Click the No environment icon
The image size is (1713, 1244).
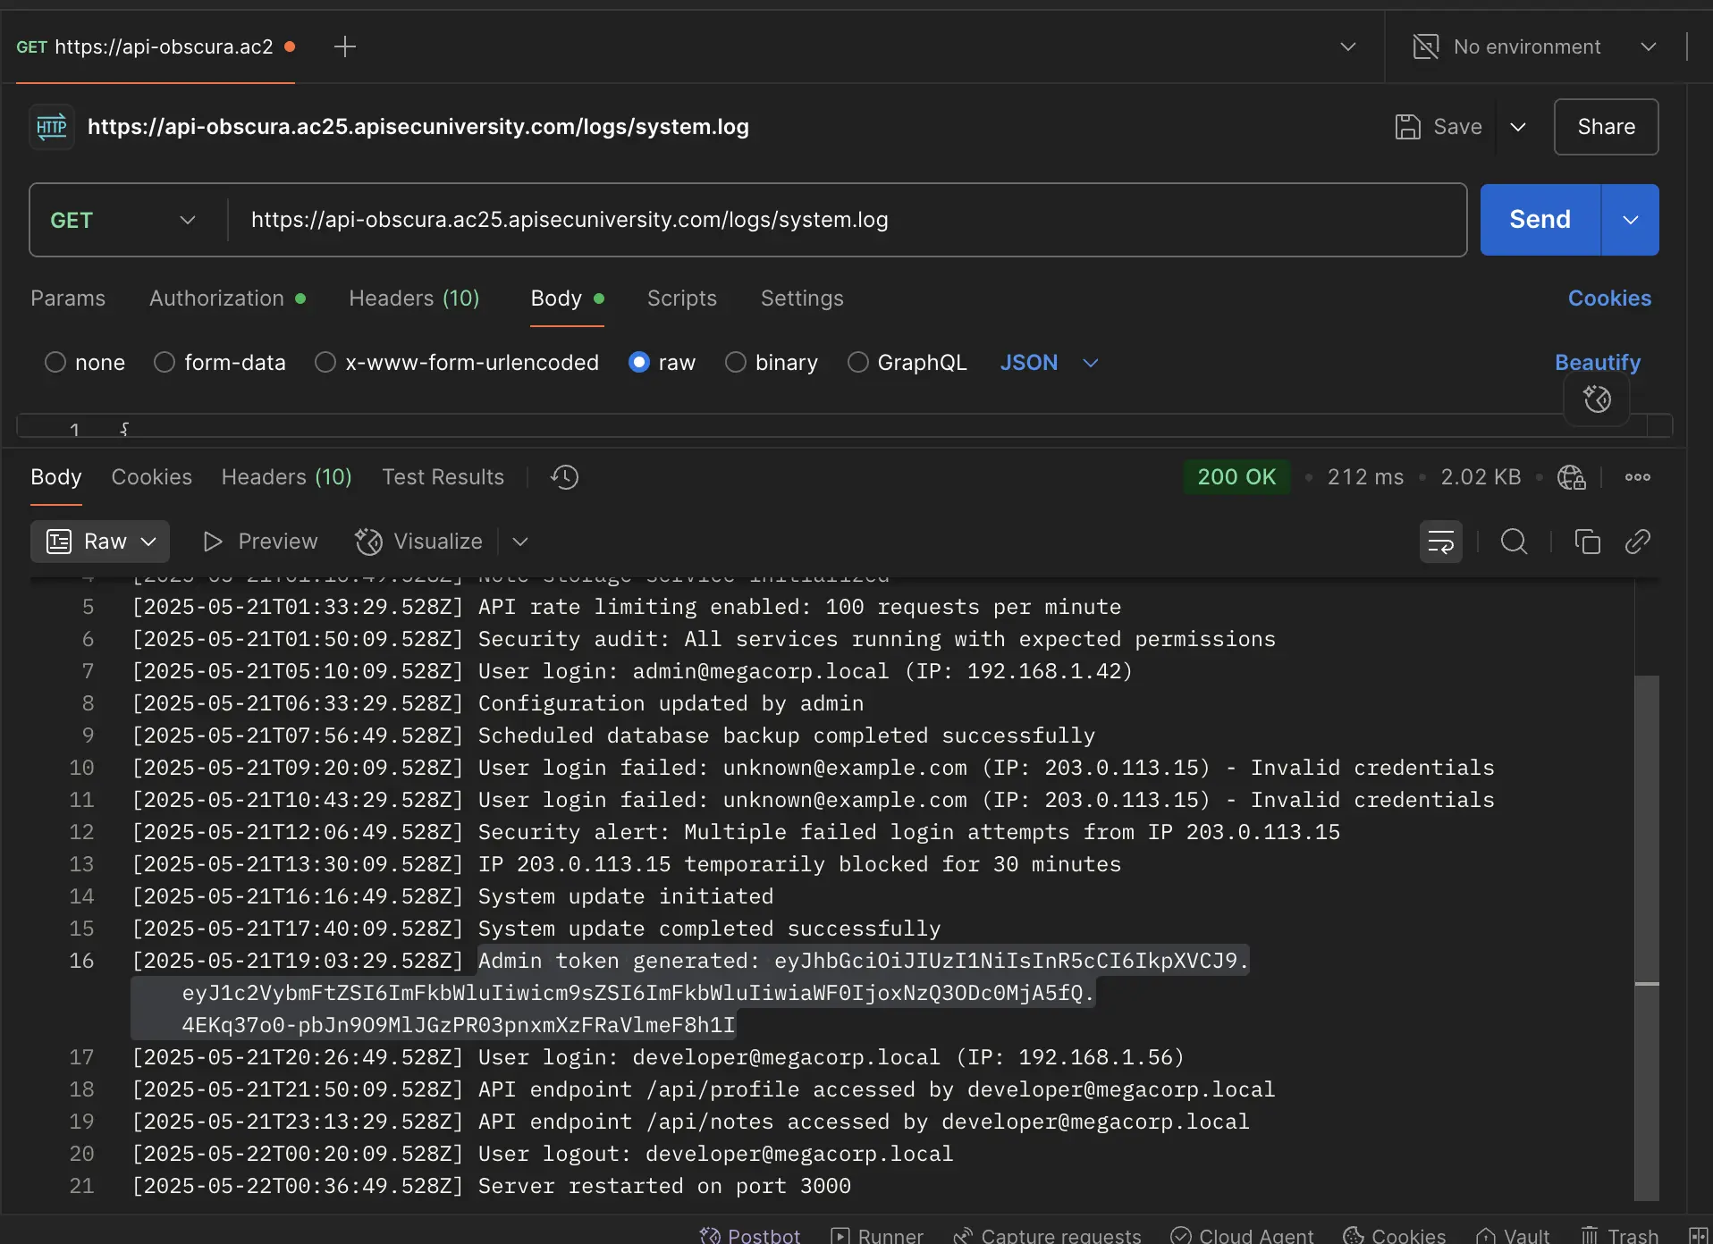click(1426, 46)
